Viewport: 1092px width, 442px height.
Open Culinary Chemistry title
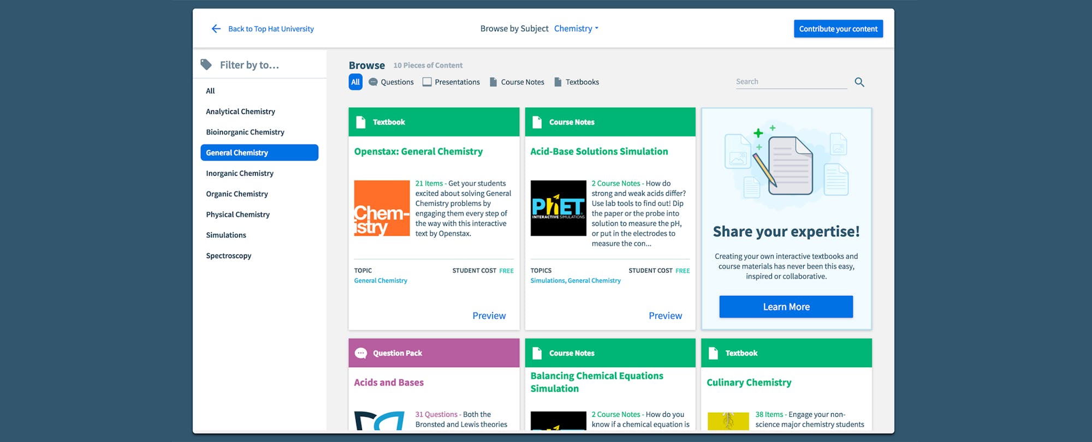749,383
